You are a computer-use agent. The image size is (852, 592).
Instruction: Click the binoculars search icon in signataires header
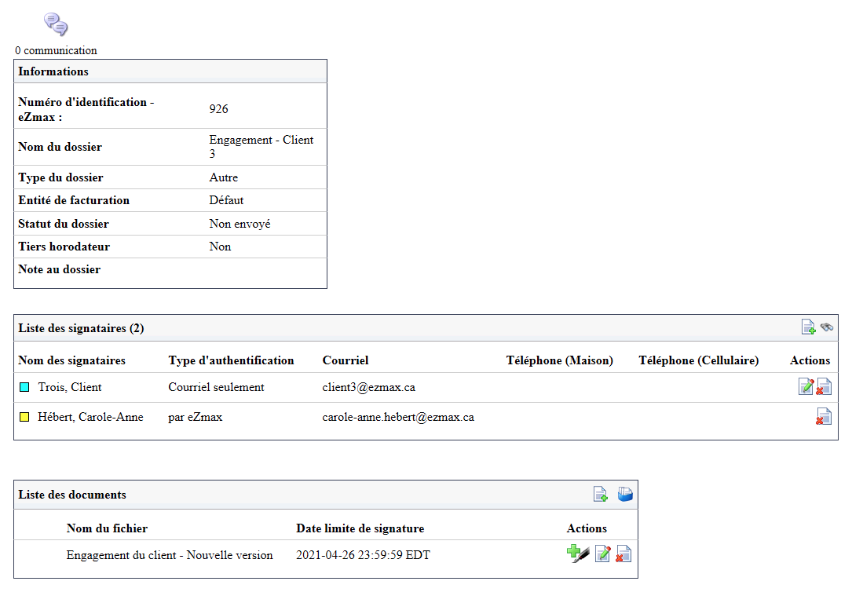(827, 327)
